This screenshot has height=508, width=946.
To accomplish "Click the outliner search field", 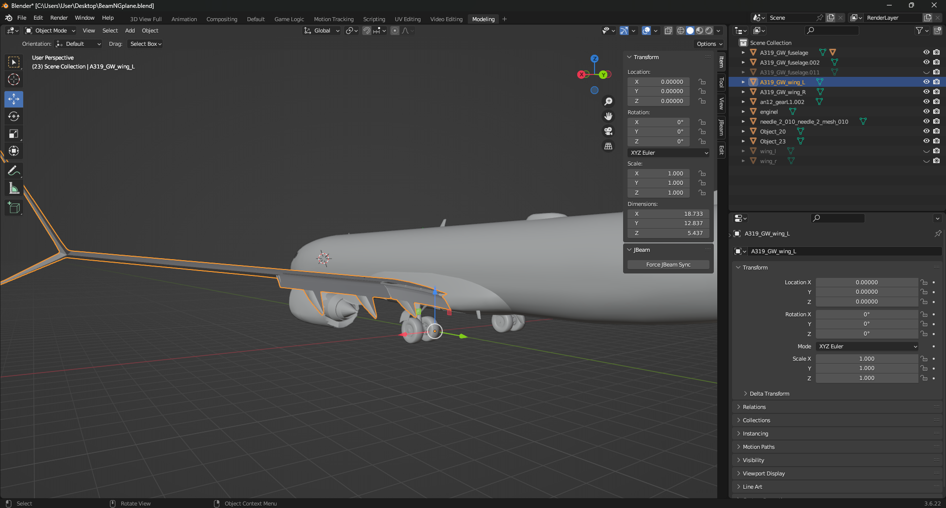I will [x=832, y=31].
